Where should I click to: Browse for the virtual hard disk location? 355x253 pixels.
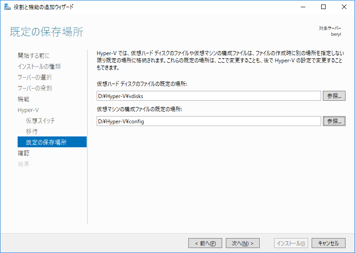pos(334,96)
